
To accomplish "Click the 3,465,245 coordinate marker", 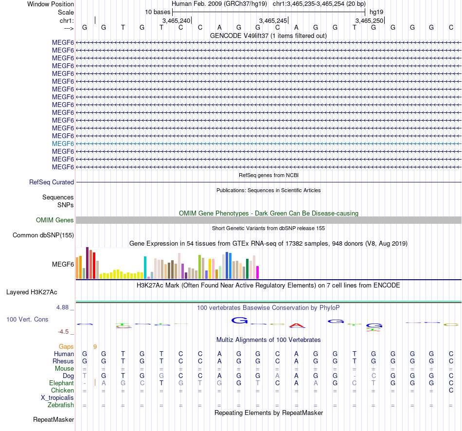I will [273, 20].
